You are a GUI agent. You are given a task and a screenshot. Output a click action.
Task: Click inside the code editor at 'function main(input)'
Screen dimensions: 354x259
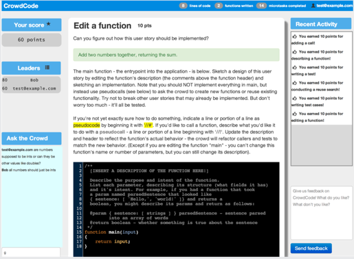(x=111, y=232)
